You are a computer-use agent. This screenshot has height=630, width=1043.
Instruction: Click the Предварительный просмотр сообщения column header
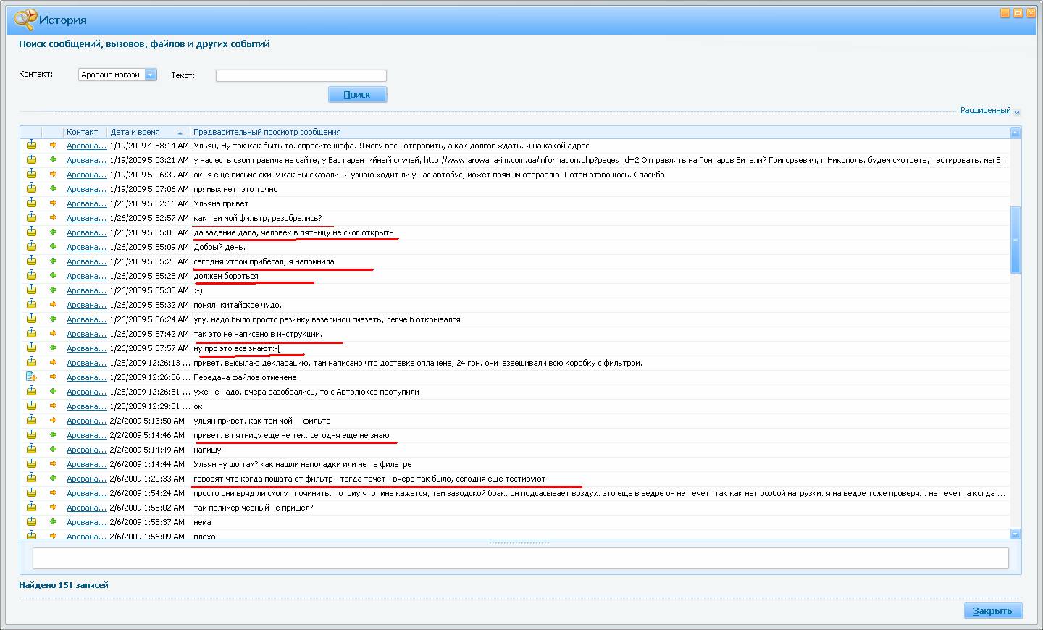click(267, 132)
